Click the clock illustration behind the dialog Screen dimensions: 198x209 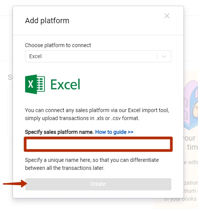click(191, 105)
